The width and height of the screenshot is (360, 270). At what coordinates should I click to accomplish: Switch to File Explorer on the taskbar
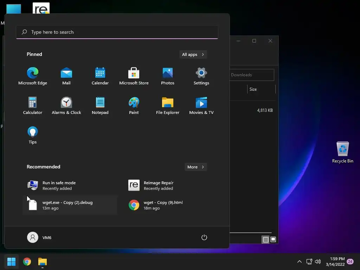43,262
